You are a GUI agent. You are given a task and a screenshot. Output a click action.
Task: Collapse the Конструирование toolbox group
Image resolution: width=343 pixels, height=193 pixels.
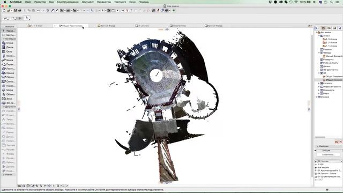pos(4,39)
